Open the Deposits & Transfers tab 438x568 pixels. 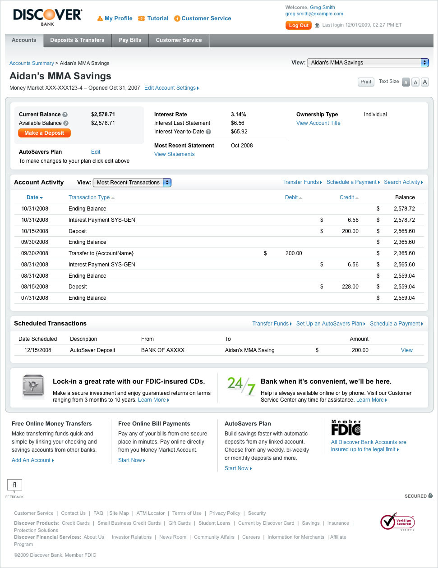(x=77, y=40)
